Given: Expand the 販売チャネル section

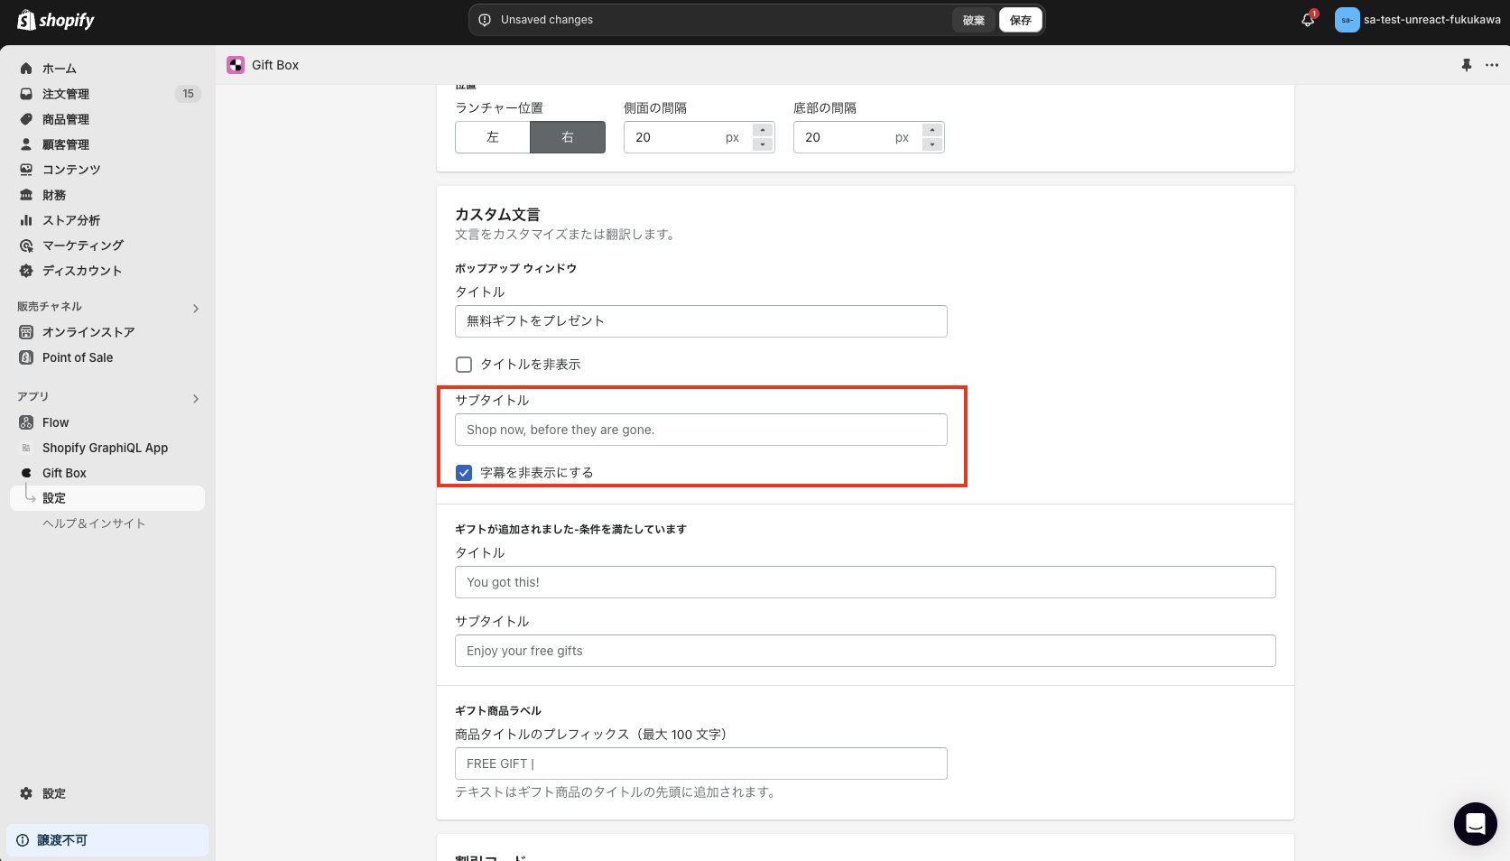Looking at the screenshot, I should [195, 308].
